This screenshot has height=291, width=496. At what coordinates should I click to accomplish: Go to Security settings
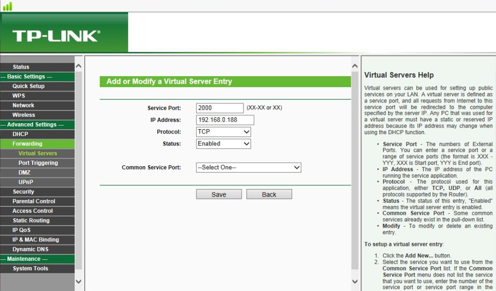click(37, 192)
